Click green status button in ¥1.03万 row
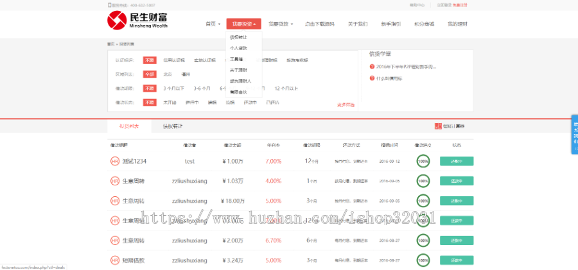The height and width of the screenshot is (270, 578). 457,181
